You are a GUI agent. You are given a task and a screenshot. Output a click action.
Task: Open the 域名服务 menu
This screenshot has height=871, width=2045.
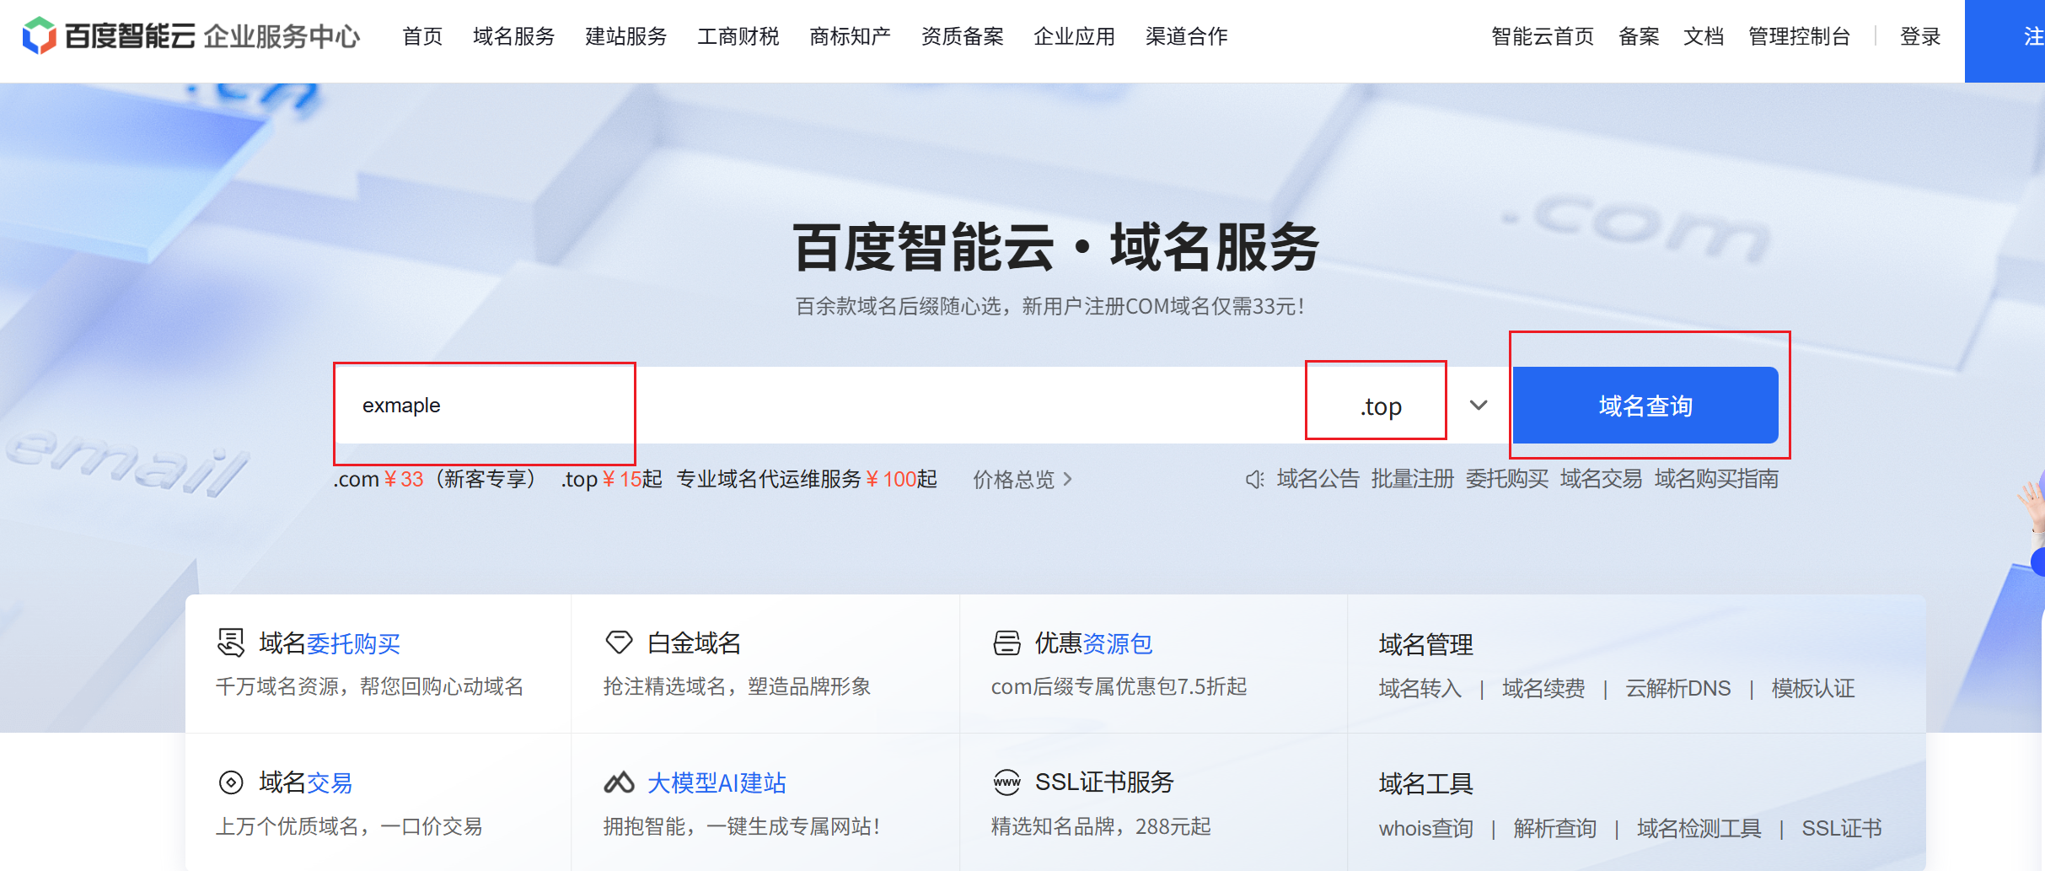click(x=514, y=36)
